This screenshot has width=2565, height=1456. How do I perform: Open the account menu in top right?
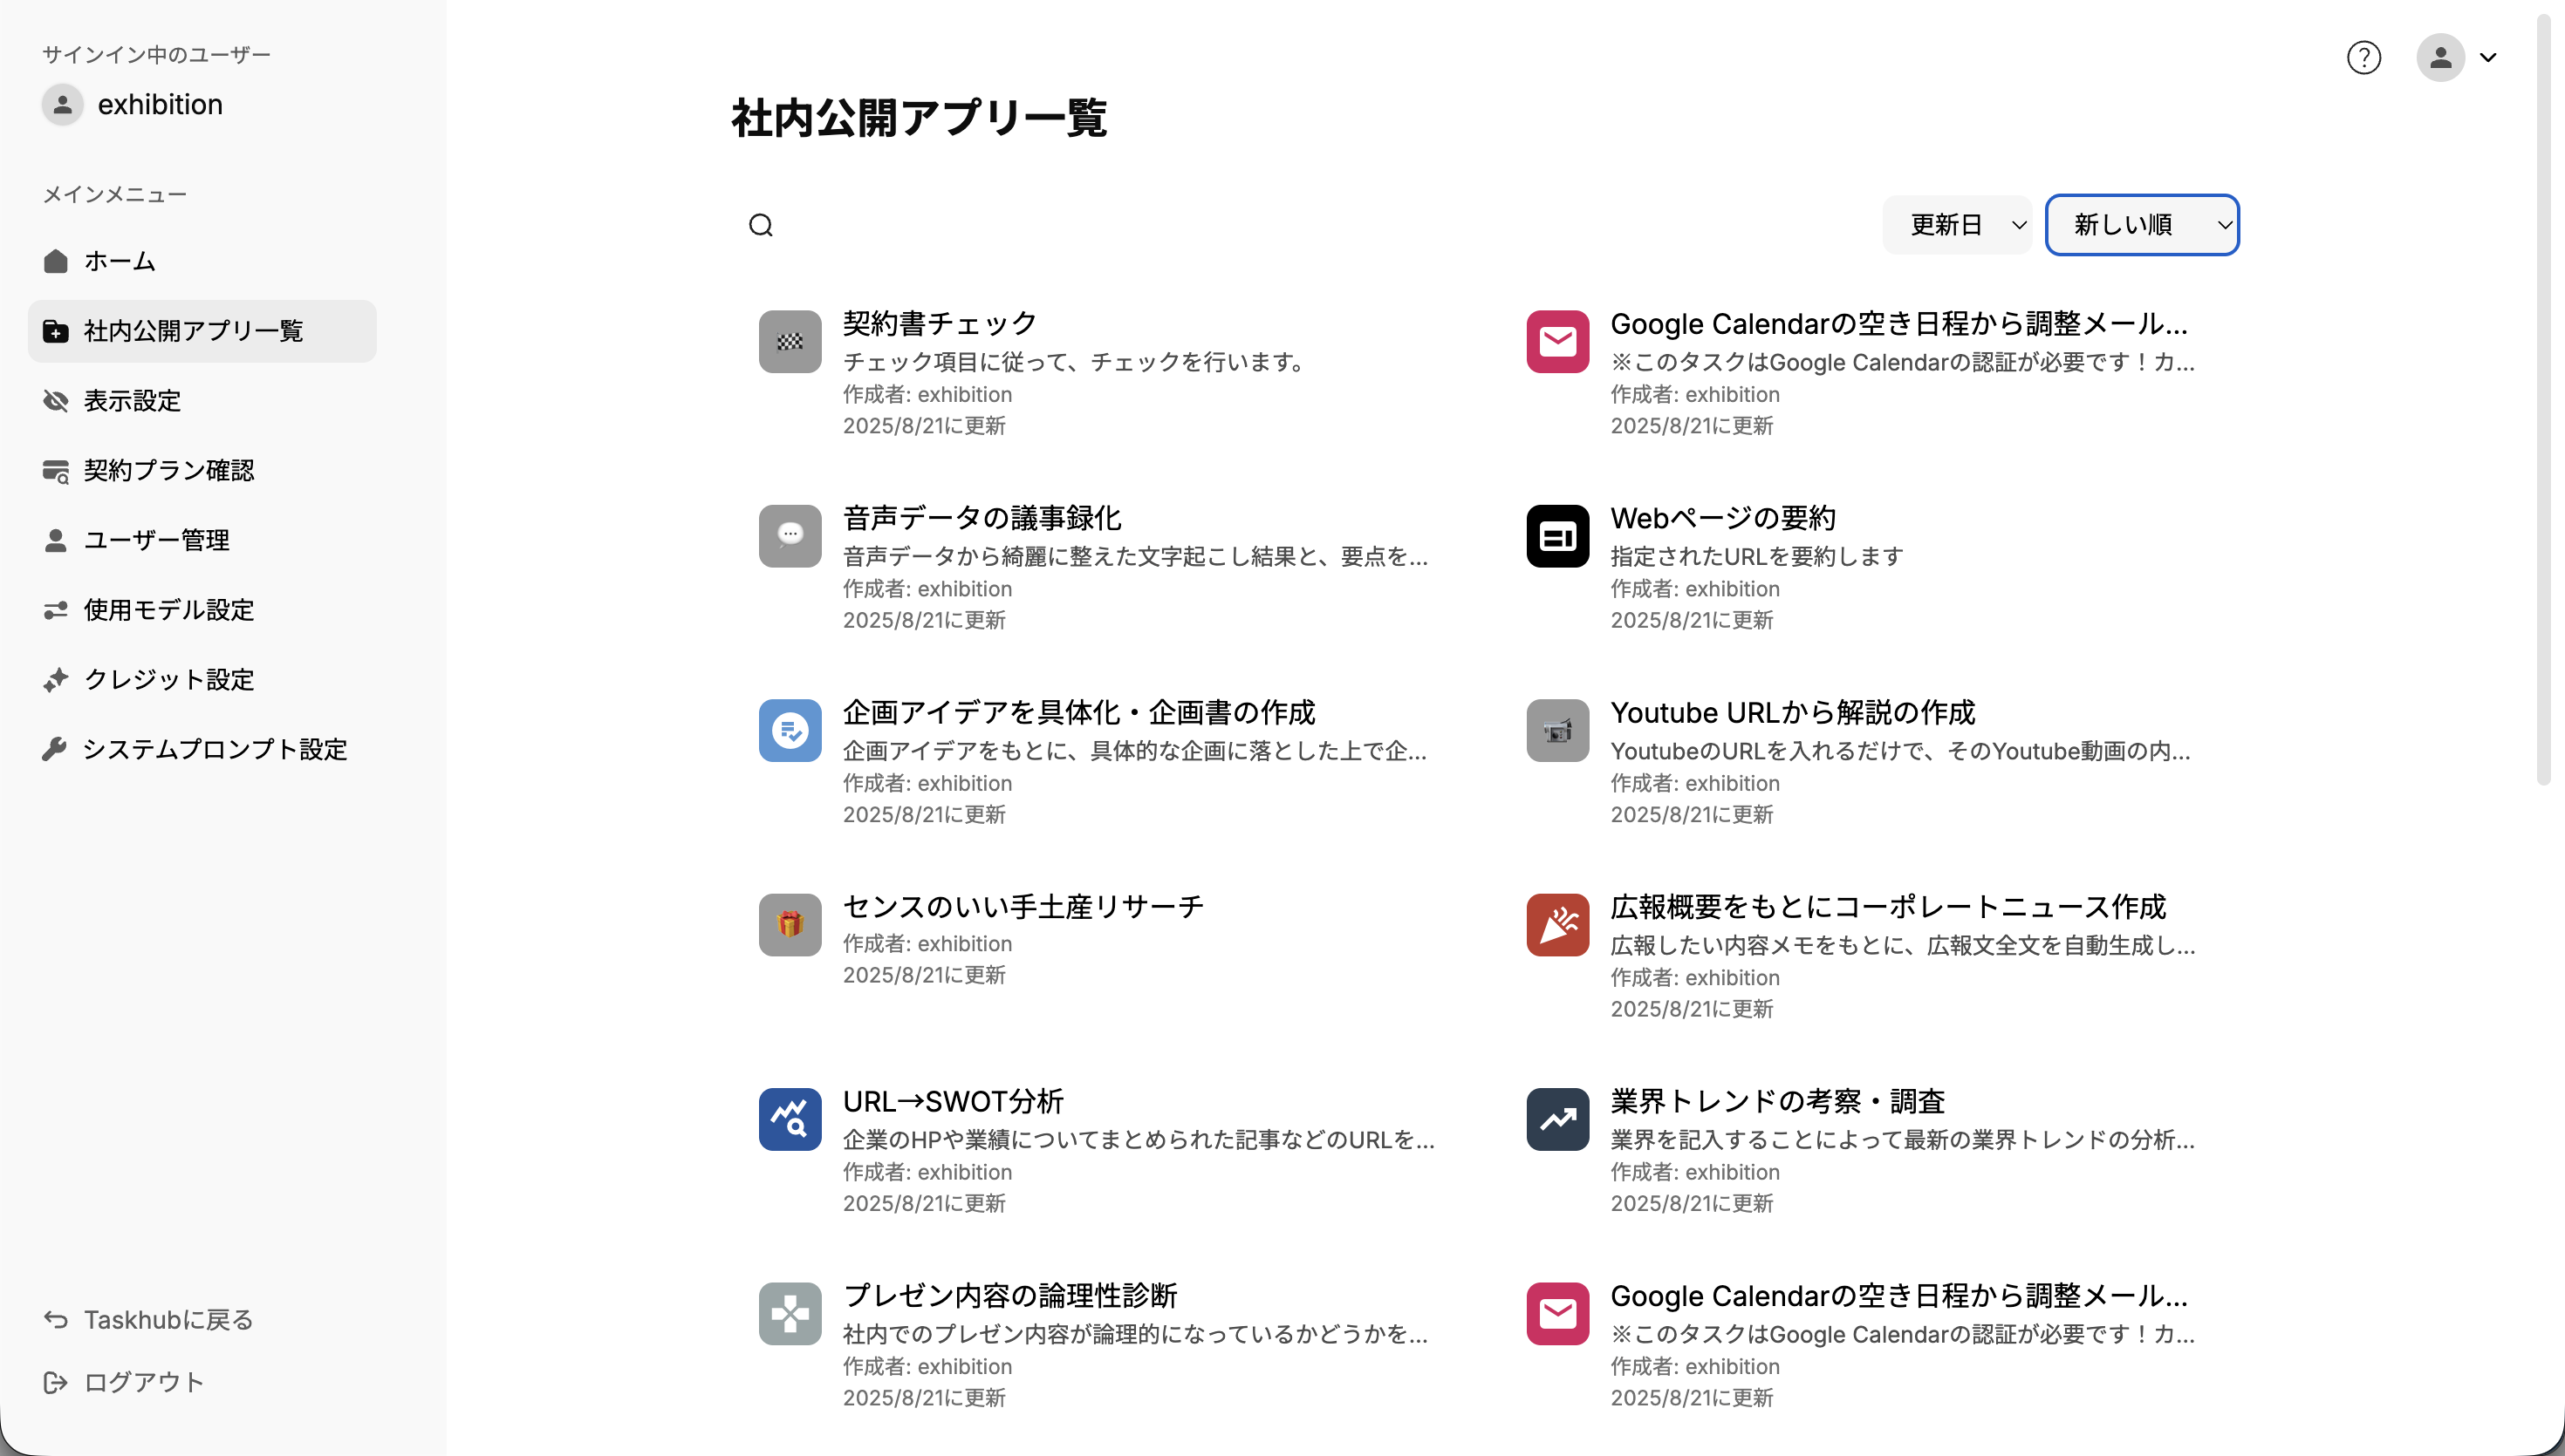(2457, 58)
